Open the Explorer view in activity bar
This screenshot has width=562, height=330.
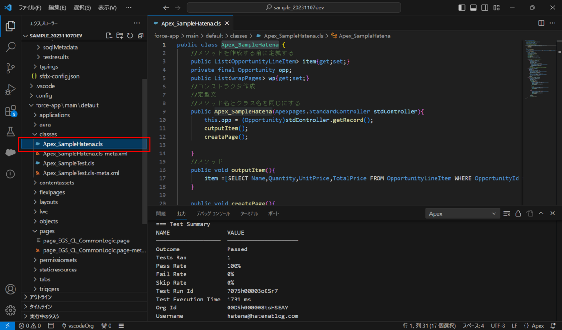(x=10, y=26)
